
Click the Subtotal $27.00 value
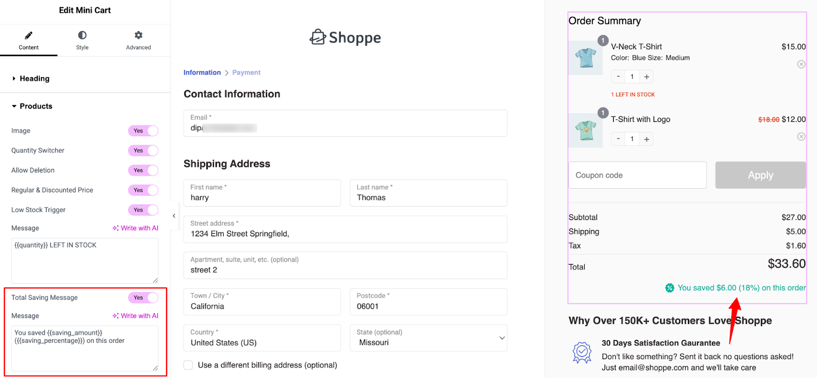point(794,217)
